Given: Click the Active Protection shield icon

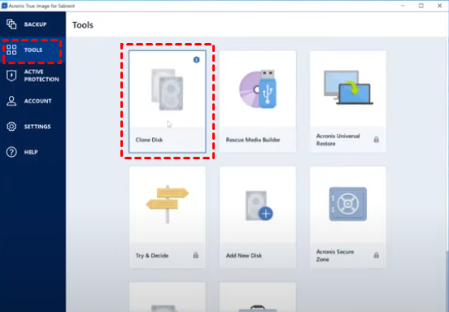Looking at the screenshot, I should click(11, 76).
